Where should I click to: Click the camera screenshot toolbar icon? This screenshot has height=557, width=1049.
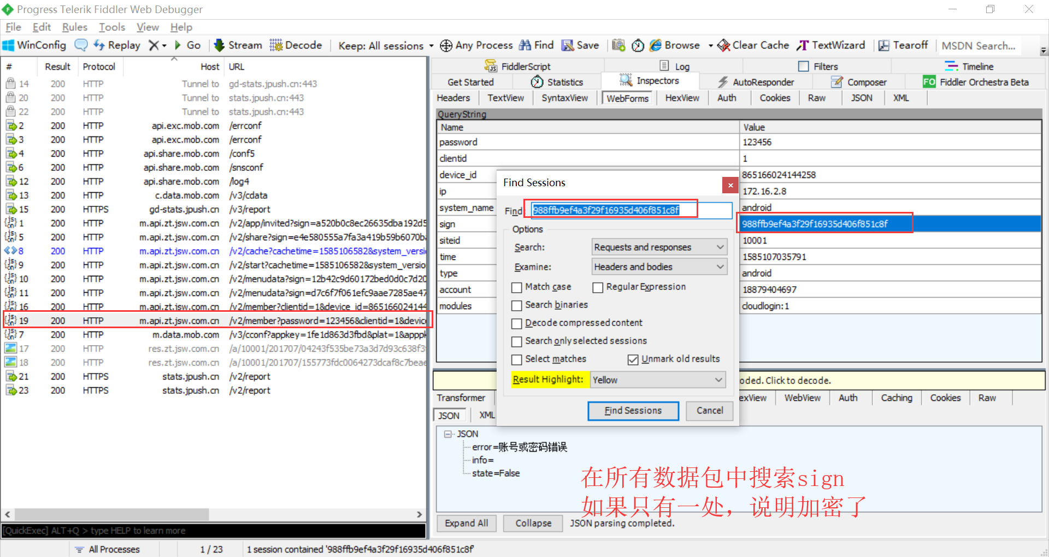(618, 45)
